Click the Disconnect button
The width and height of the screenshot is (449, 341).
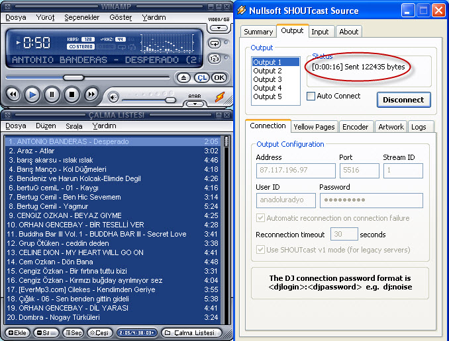pyautogui.click(x=403, y=100)
